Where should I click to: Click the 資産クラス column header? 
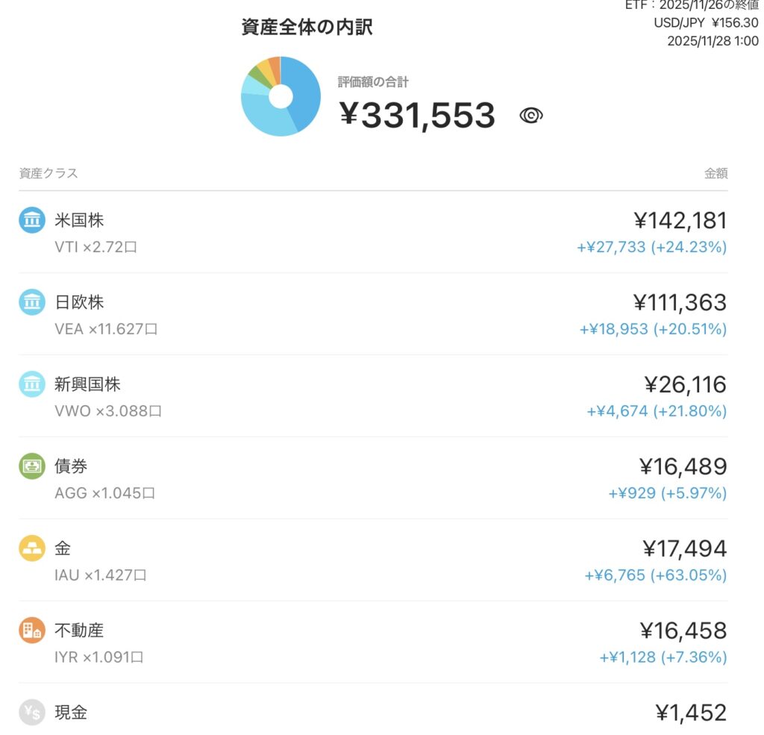pyautogui.click(x=48, y=174)
